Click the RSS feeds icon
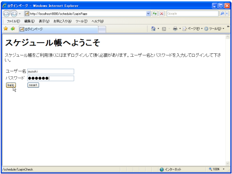Image resolution: width=232 pixels, height=174 pixels. [x=164, y=29]
